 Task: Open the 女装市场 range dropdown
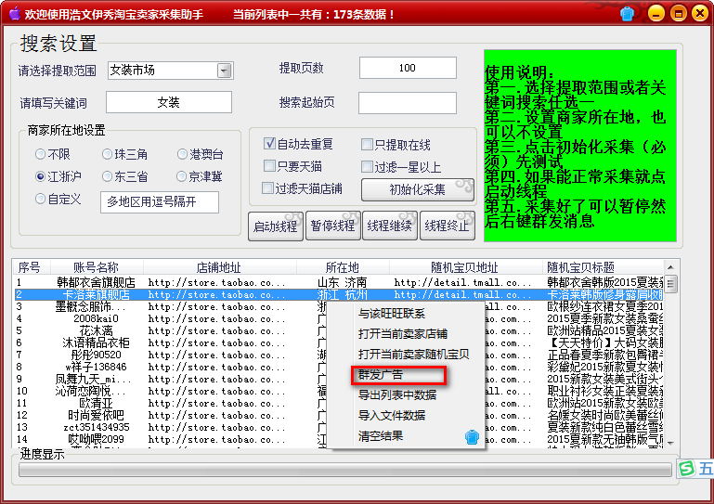click(224, 71)
